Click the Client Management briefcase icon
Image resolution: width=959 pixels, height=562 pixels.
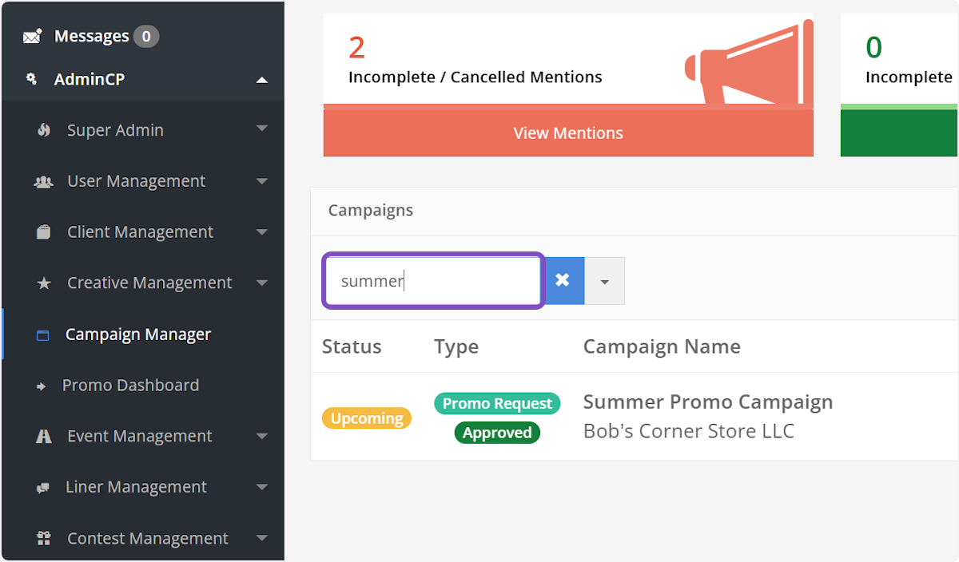(x=44, y=232)
